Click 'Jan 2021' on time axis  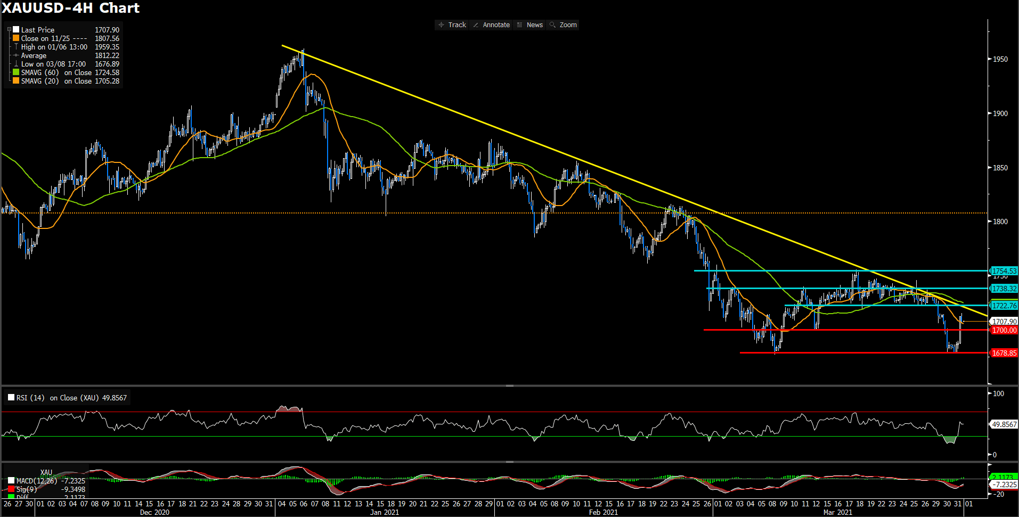(x=385, y=512)
